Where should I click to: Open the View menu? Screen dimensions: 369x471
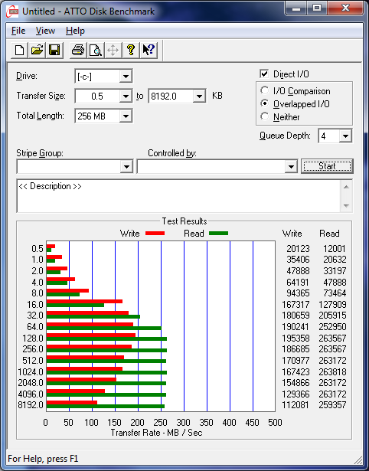click(x=45, y=31)
